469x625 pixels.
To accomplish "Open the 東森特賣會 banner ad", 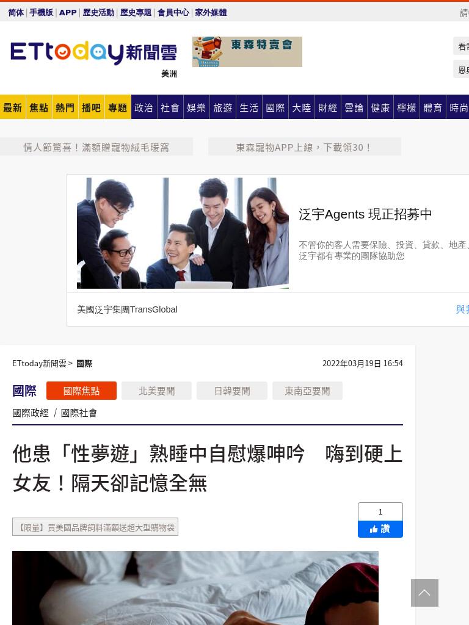I will click(x=247, y=52).
